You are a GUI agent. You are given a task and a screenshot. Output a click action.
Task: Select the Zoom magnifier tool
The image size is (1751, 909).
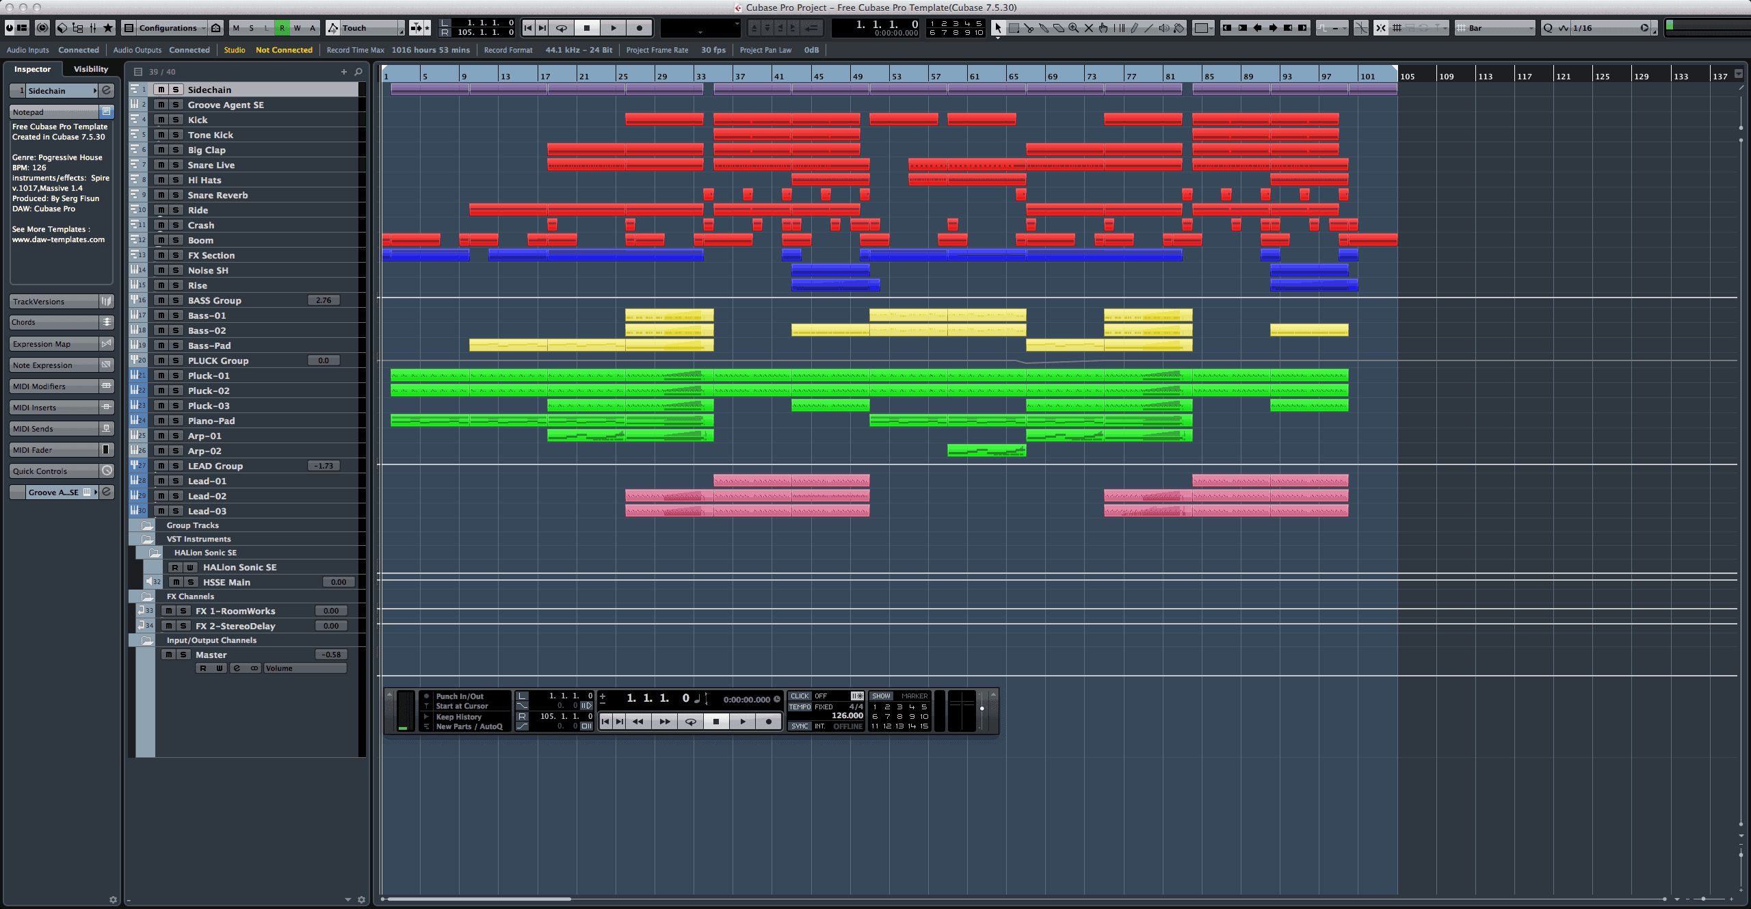(x=1073, y=28)
